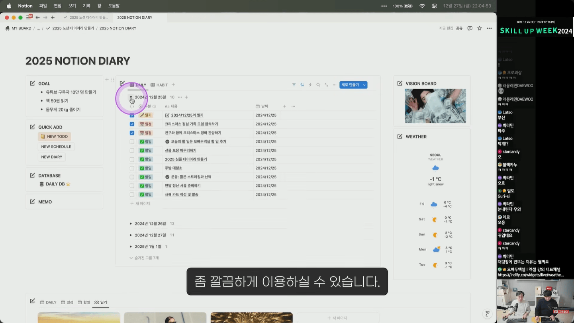Viewport: 574px width, 323px height.
Task: Check the 선물 포장 마무리하기 checkbox
Action: coord(132,151)
